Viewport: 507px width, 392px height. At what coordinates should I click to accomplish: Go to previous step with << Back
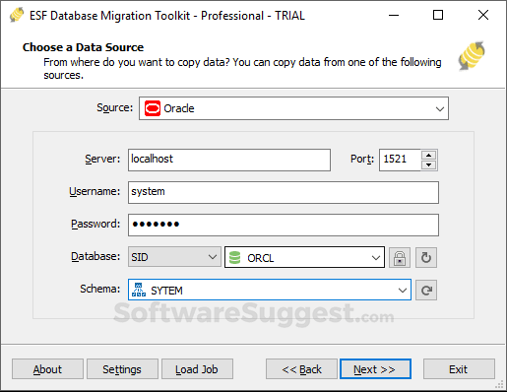pyautogui.click(x=301, y=369)
